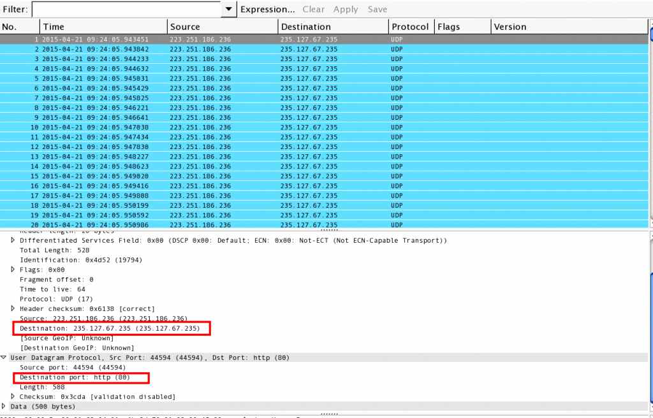Select packet 4 at 09:24:05.944632
The height and width of the screenshot is (418, 653).
324,69
